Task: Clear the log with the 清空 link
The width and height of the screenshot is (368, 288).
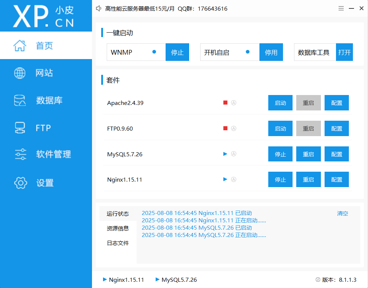Action: (342, 213)
